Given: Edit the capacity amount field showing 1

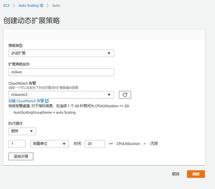Looking at the screenshot, I should tap(17, 144).
